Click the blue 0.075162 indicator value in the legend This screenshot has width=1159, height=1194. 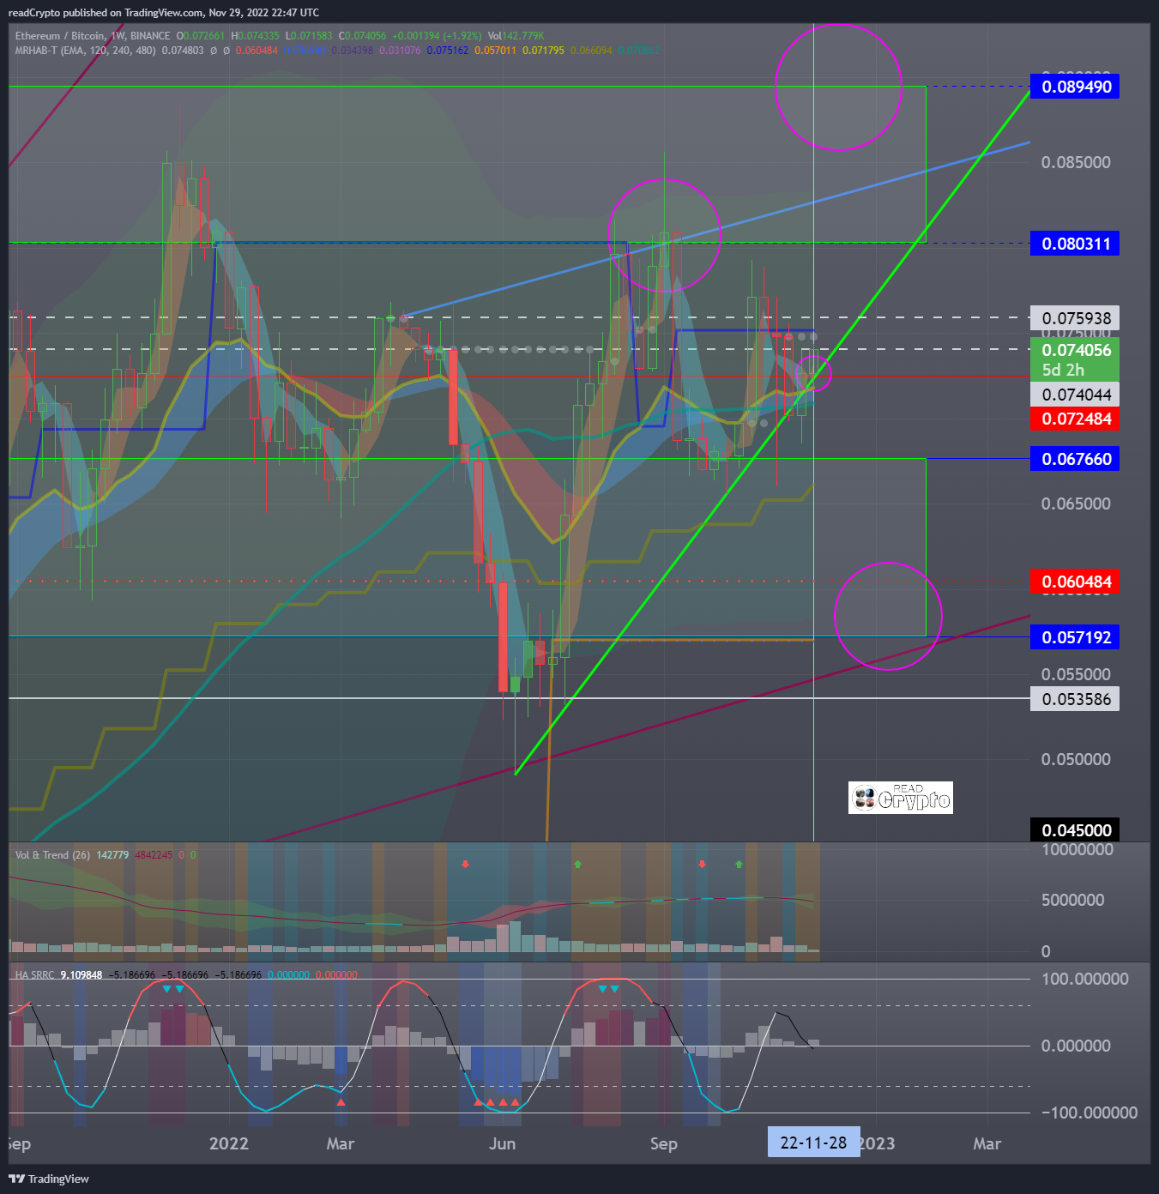pos(448,51)
